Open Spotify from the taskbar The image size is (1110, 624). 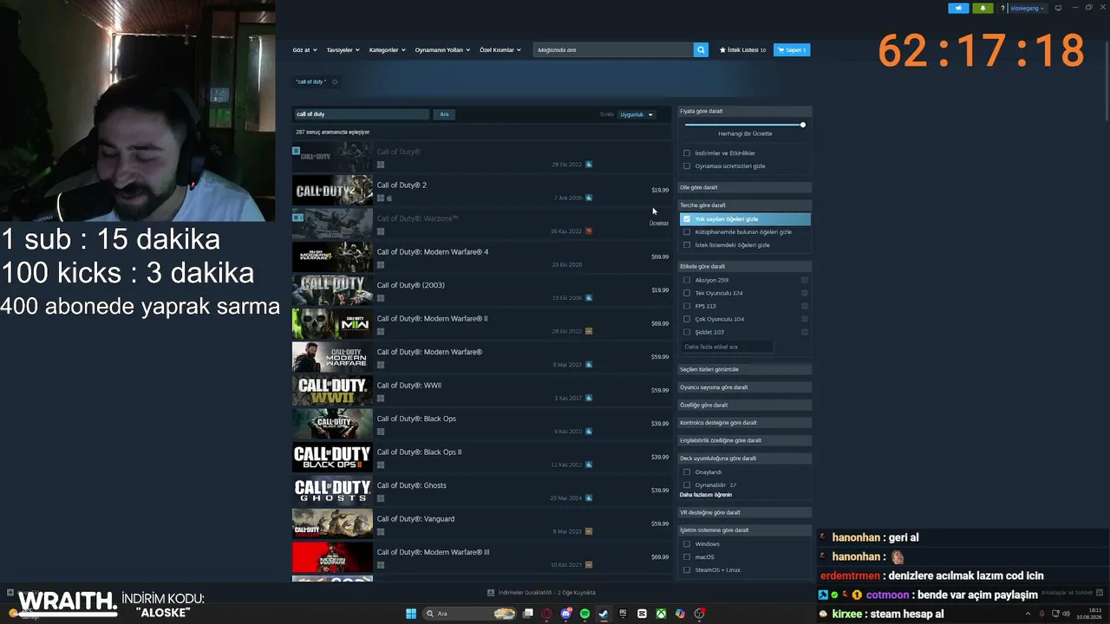(x=584, y=614)
